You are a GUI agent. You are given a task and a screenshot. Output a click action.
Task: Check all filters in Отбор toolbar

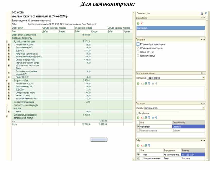click(x=146, y=146)
